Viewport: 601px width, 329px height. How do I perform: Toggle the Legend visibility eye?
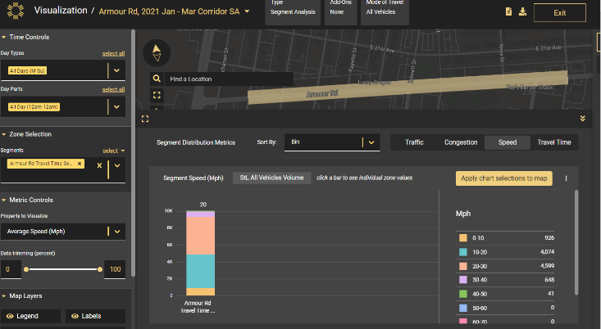(x=11, y=316)
